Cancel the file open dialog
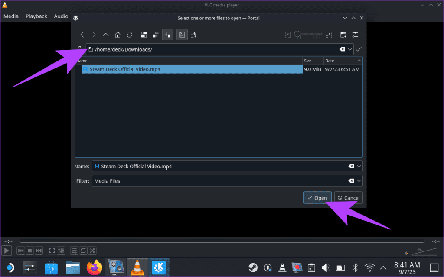Viewport: 444px width, 277px height. pos(348,198)
